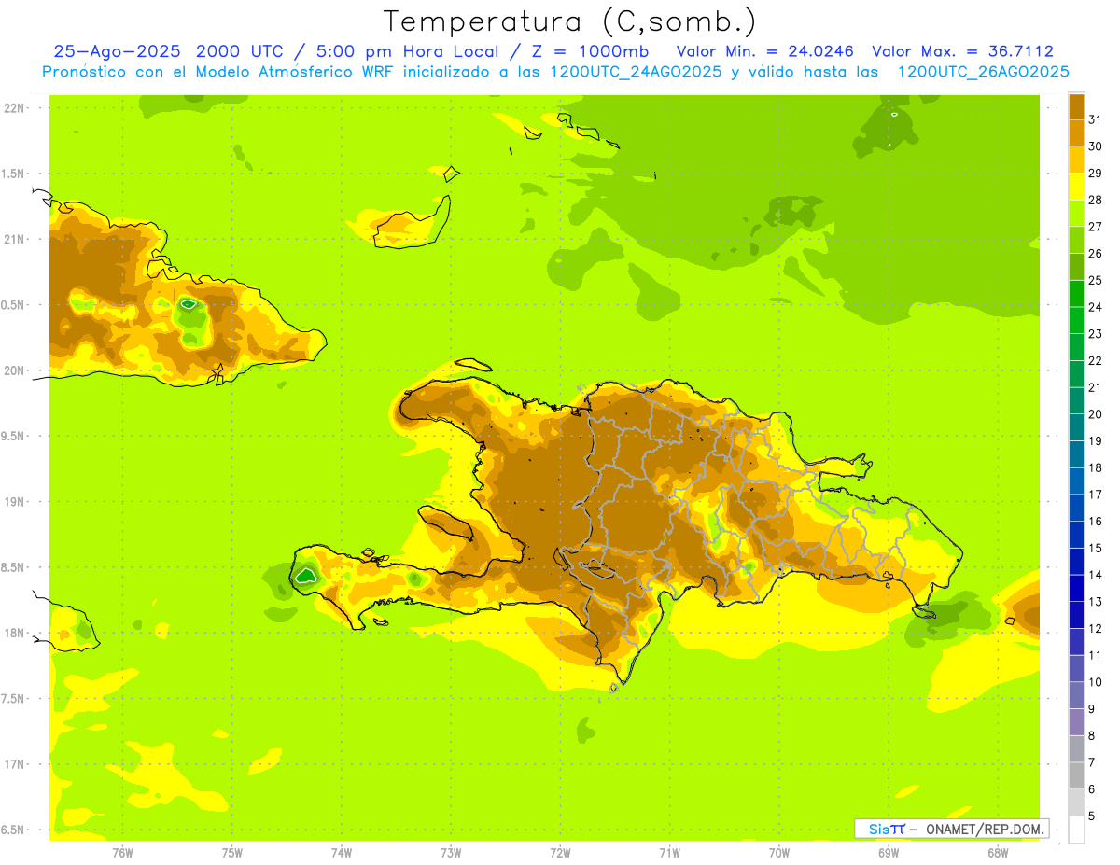Click the '70W' longitude label
The width and height of the screenshot is (1120, 865).
point(778,852)
